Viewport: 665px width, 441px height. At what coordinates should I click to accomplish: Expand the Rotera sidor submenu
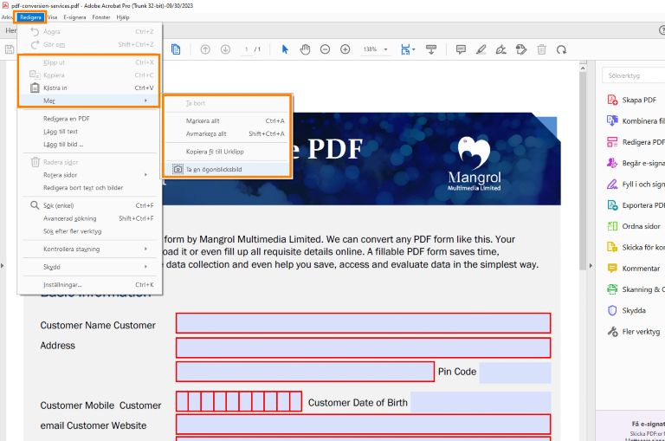tap(89, 175)
